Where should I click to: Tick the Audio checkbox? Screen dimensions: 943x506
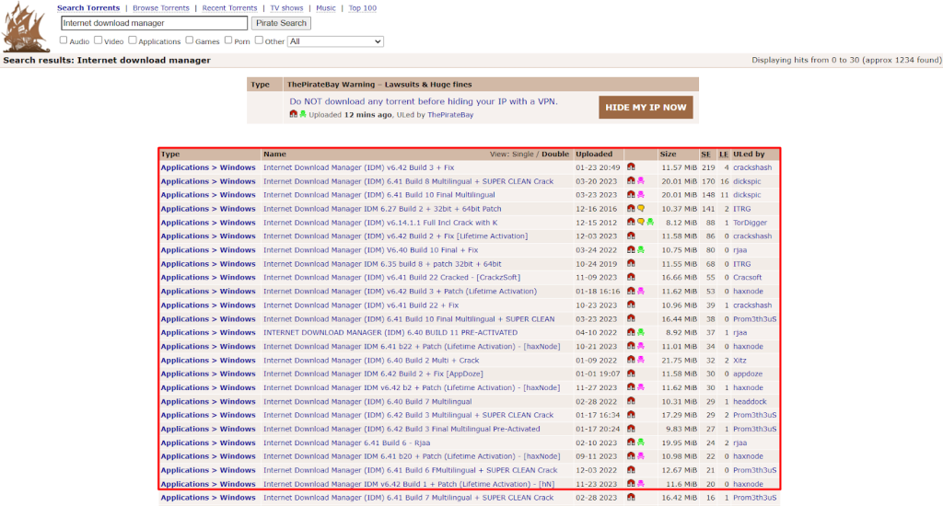(x=64, y=40)
